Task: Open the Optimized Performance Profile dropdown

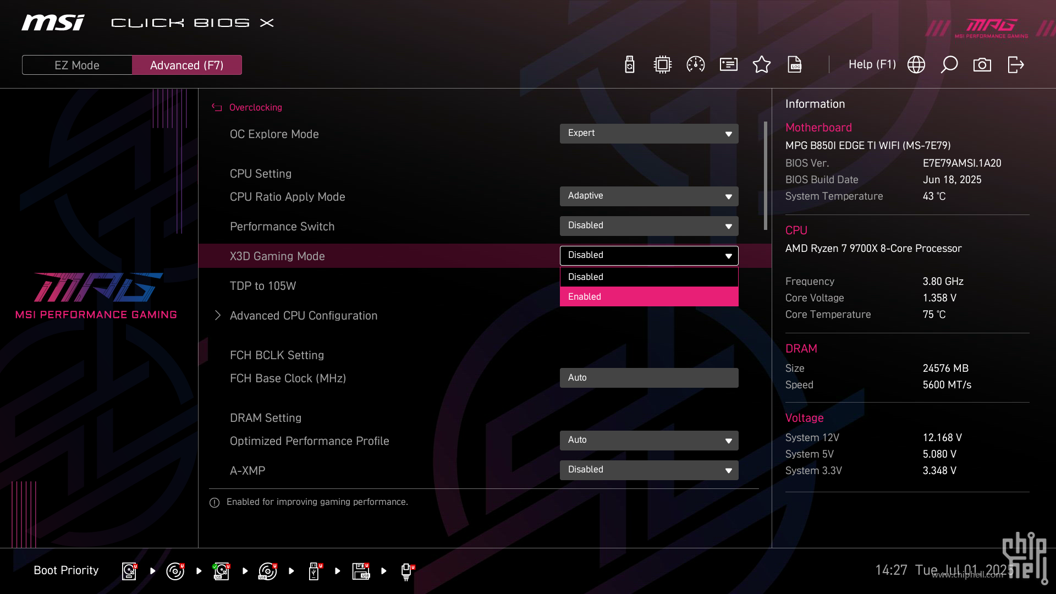Action: 649,441
